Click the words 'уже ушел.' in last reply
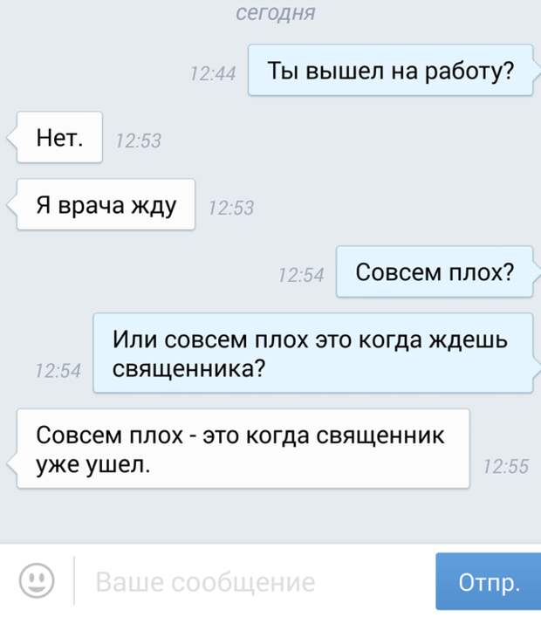 [x=93, y=465]
